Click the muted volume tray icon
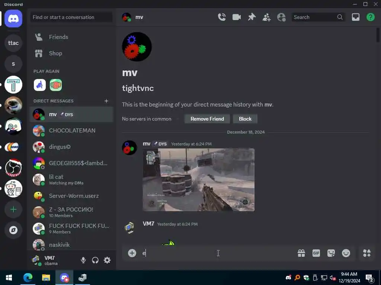Image resolution: width=381 pixels, height=285 pixels. [333, 278]
